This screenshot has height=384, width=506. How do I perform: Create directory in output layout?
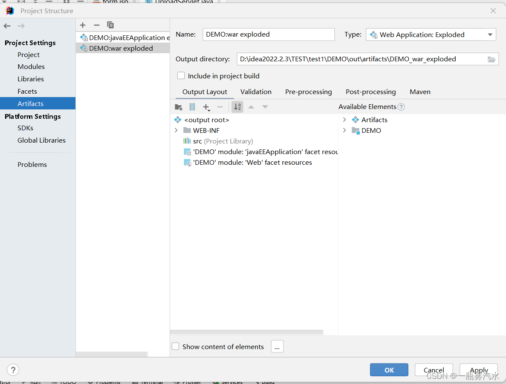(x=179, y=107)
